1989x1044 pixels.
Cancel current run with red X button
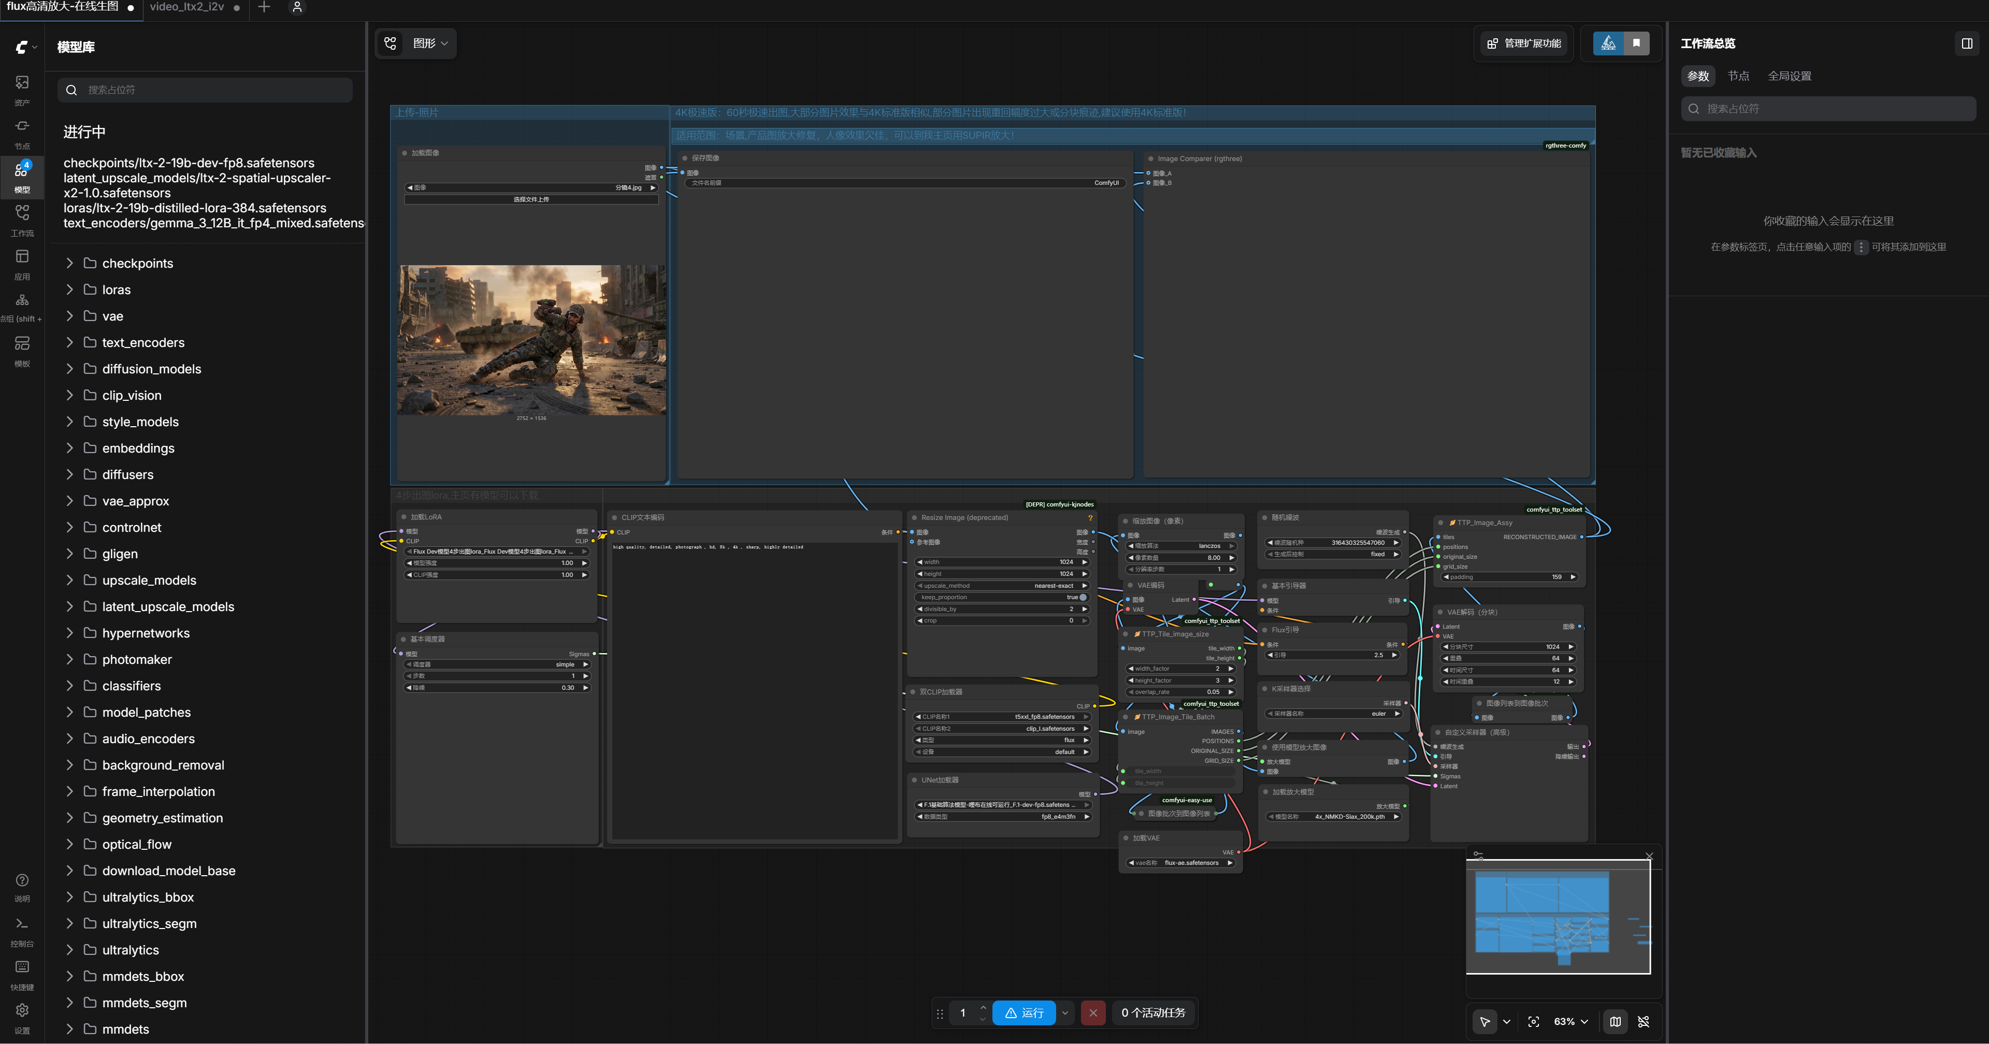pos(1092,1013)
